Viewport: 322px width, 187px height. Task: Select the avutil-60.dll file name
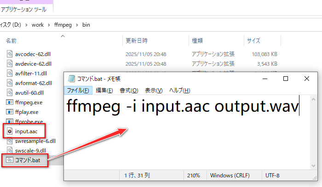click(29, 93)
